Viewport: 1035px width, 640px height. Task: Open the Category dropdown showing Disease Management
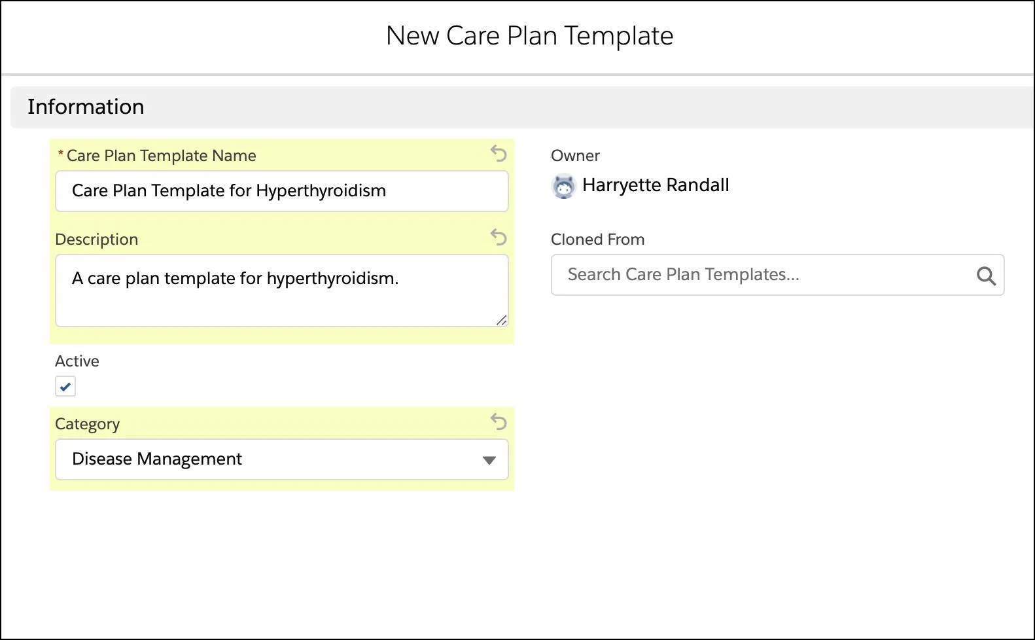[x=282, y=459]
